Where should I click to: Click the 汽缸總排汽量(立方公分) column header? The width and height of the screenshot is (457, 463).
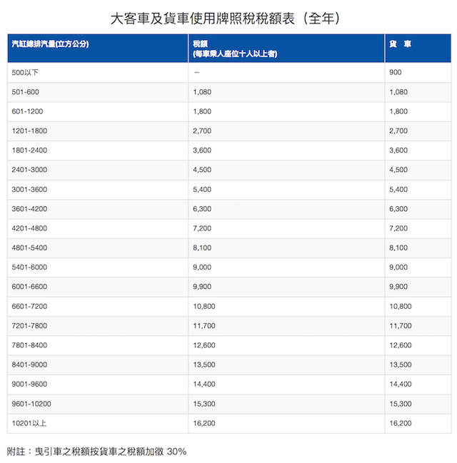(x=50, y=44)
